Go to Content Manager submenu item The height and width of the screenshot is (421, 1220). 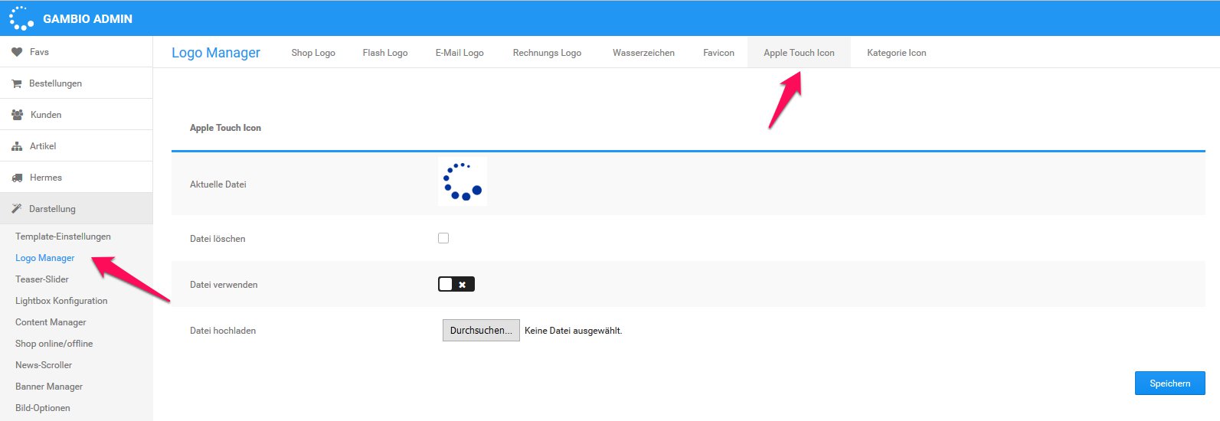[x=51, y=322]
